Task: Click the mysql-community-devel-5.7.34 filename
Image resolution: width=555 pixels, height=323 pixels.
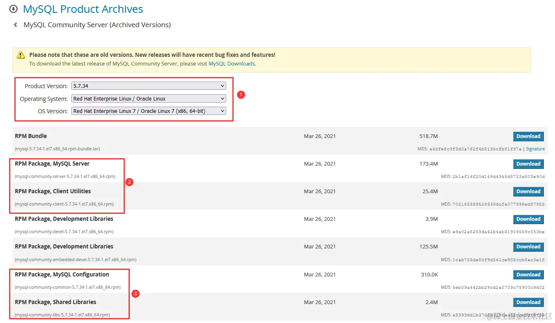Action: pyautogui.click(x=64, y=232)
